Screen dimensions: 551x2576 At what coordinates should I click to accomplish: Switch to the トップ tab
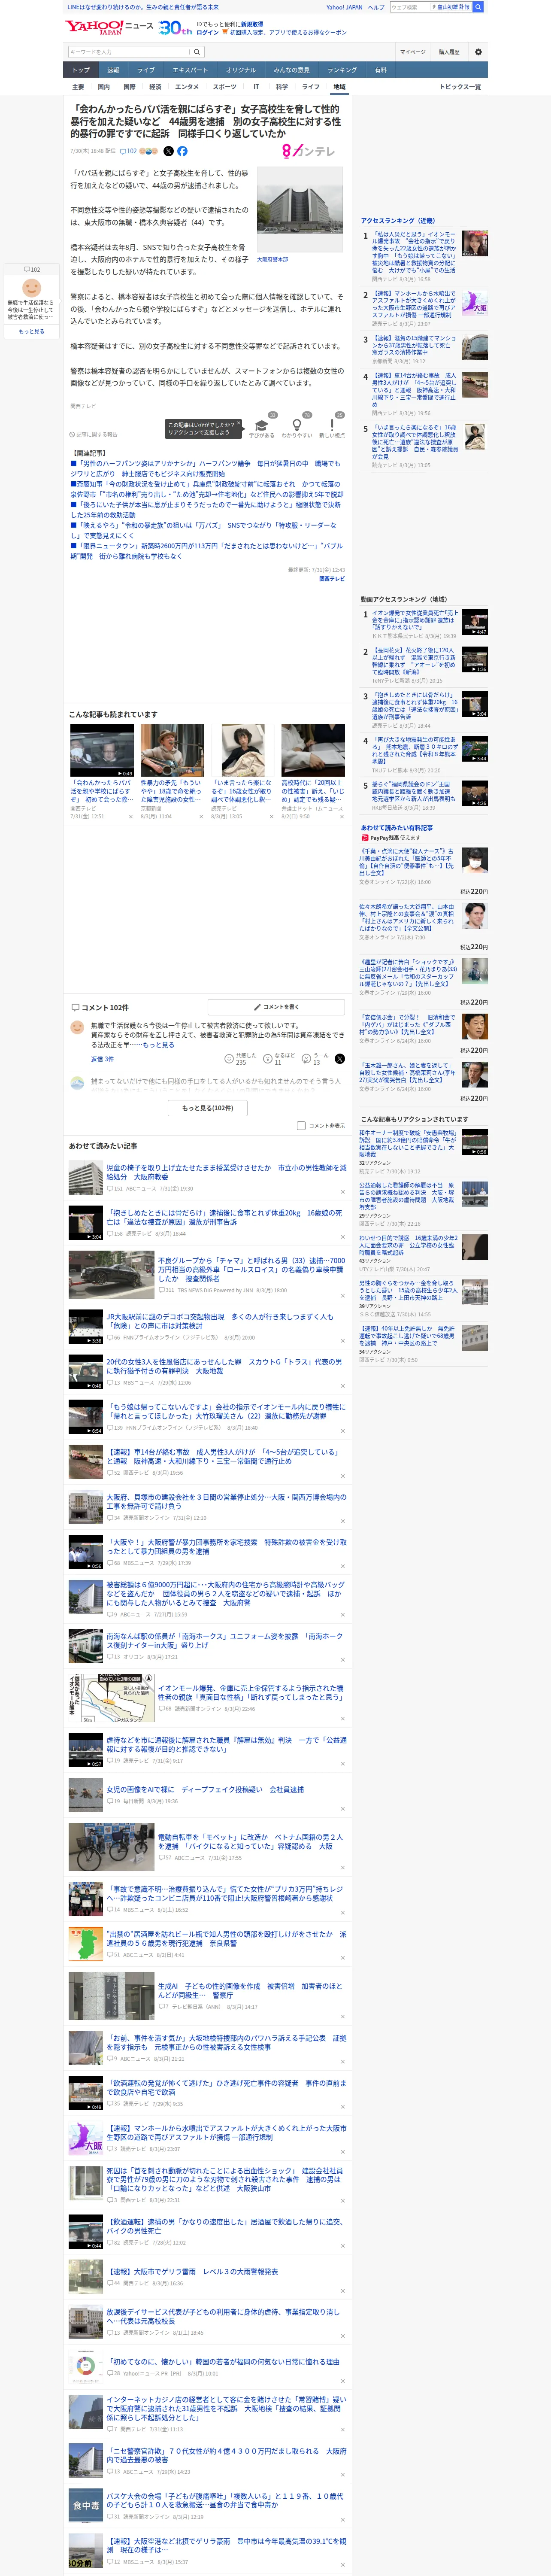81,70
